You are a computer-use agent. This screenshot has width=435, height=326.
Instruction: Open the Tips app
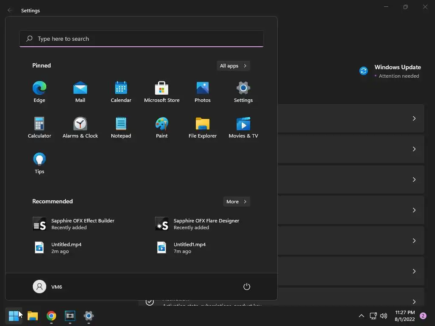pos(40,163)
